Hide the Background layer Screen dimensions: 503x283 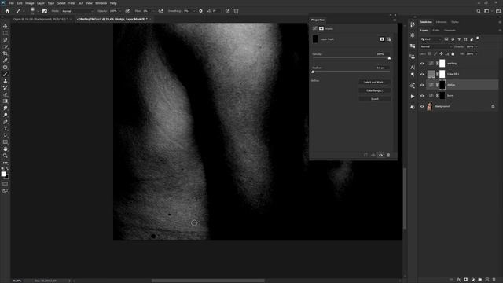point(422,106)
